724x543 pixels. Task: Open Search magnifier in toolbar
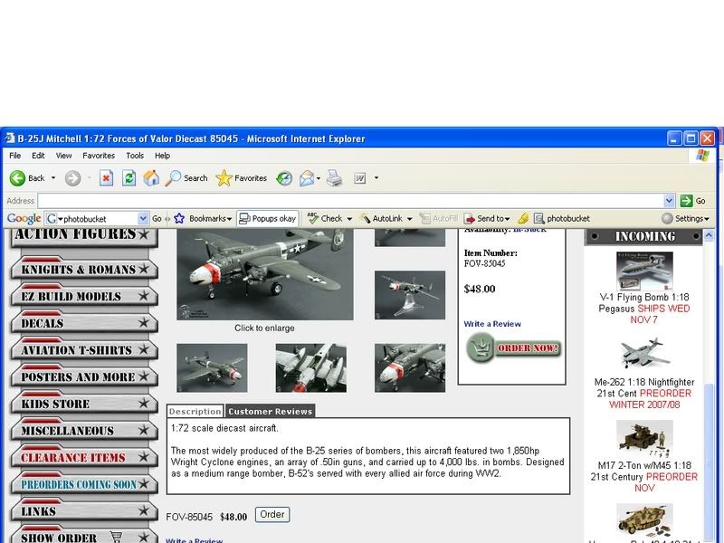173,178
